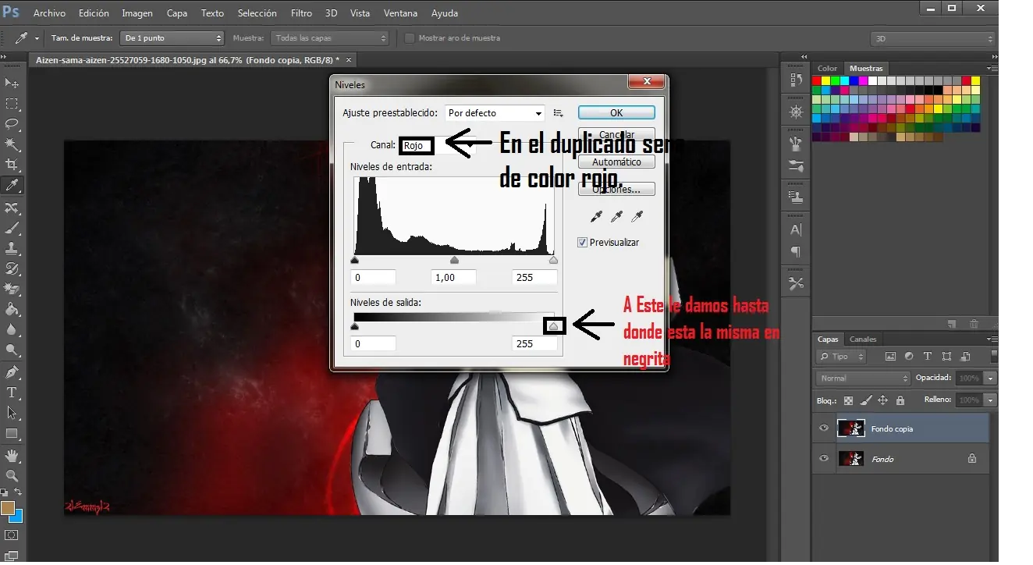Viewport: 1033px width, 565px height.
Task: Pick white point eyedropper in Niveles
Action: 636,216
